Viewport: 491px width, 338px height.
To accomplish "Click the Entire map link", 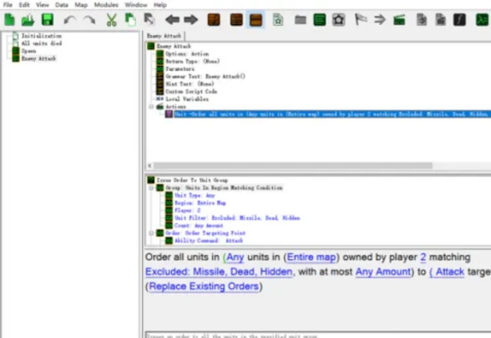I will 311,257.
